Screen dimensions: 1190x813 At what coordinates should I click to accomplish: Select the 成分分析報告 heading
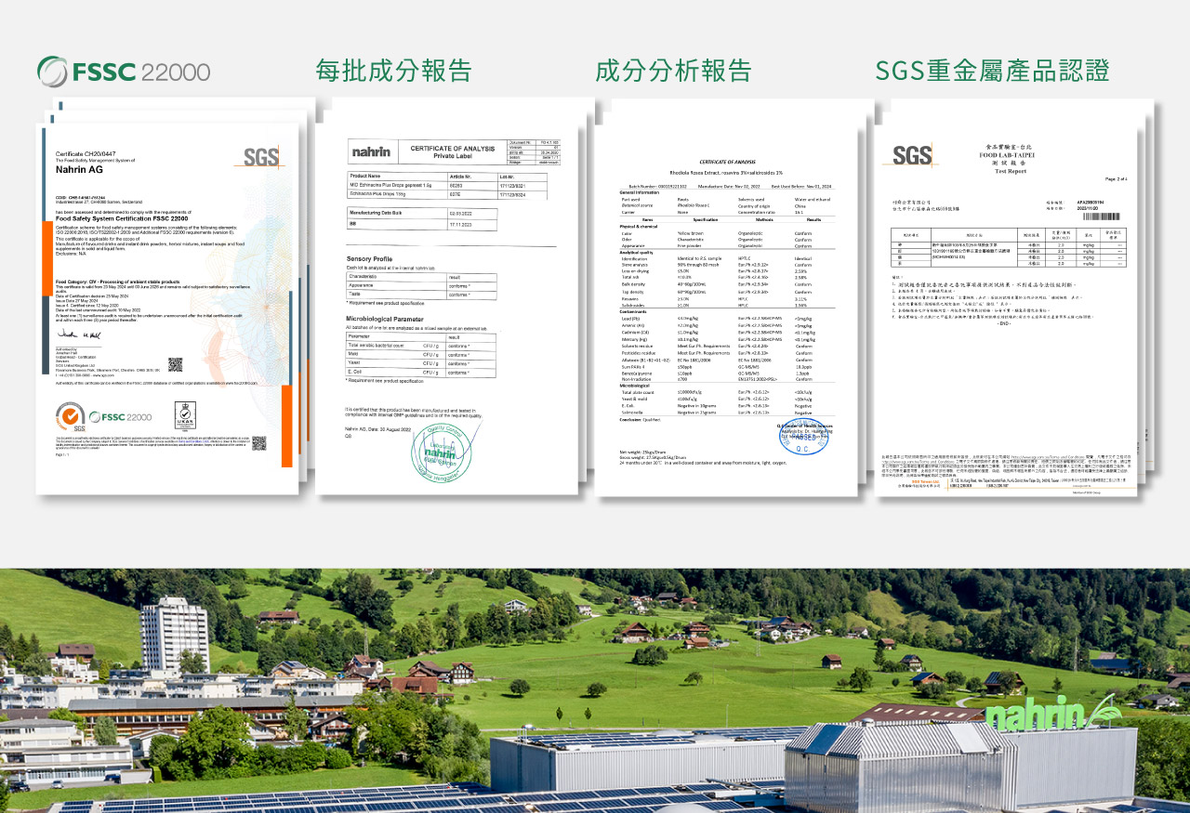[673, 71]
